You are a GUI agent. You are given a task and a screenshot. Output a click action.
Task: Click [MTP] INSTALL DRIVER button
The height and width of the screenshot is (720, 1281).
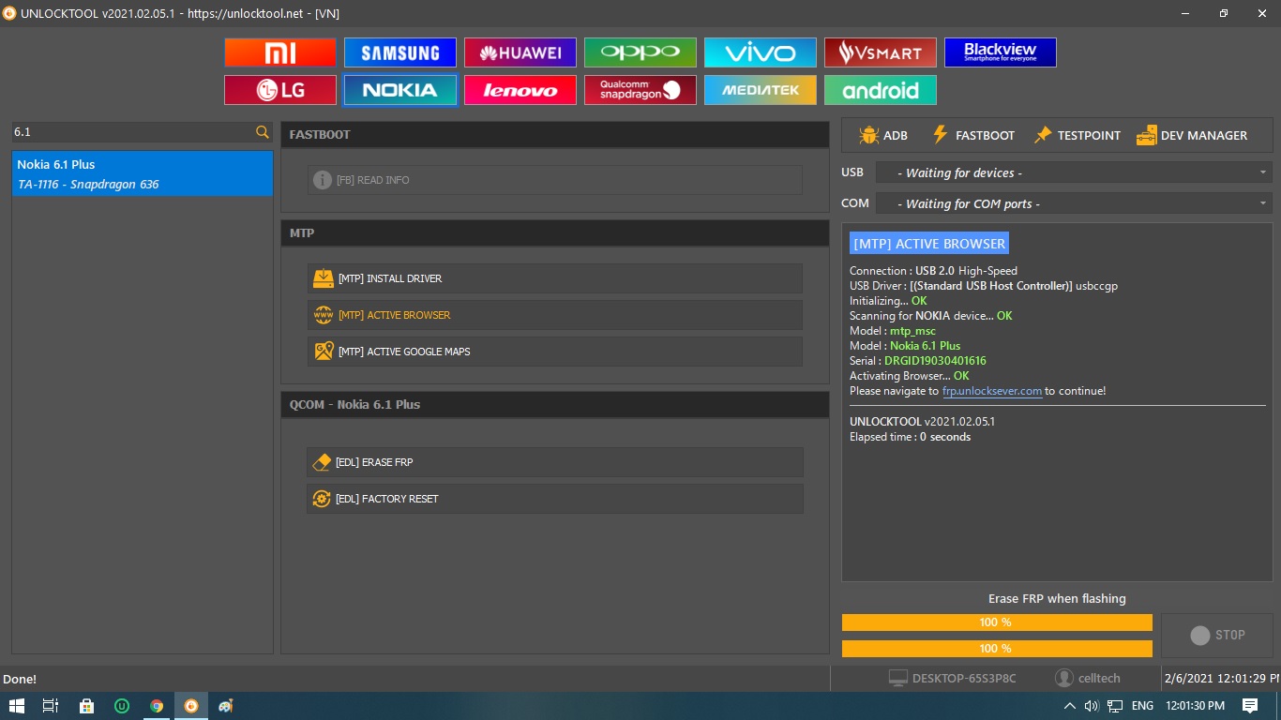click(555, 278)
